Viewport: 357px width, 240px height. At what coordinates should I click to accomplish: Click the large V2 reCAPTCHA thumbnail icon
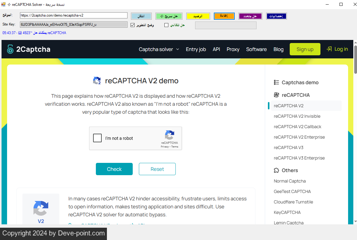point(41,208)
